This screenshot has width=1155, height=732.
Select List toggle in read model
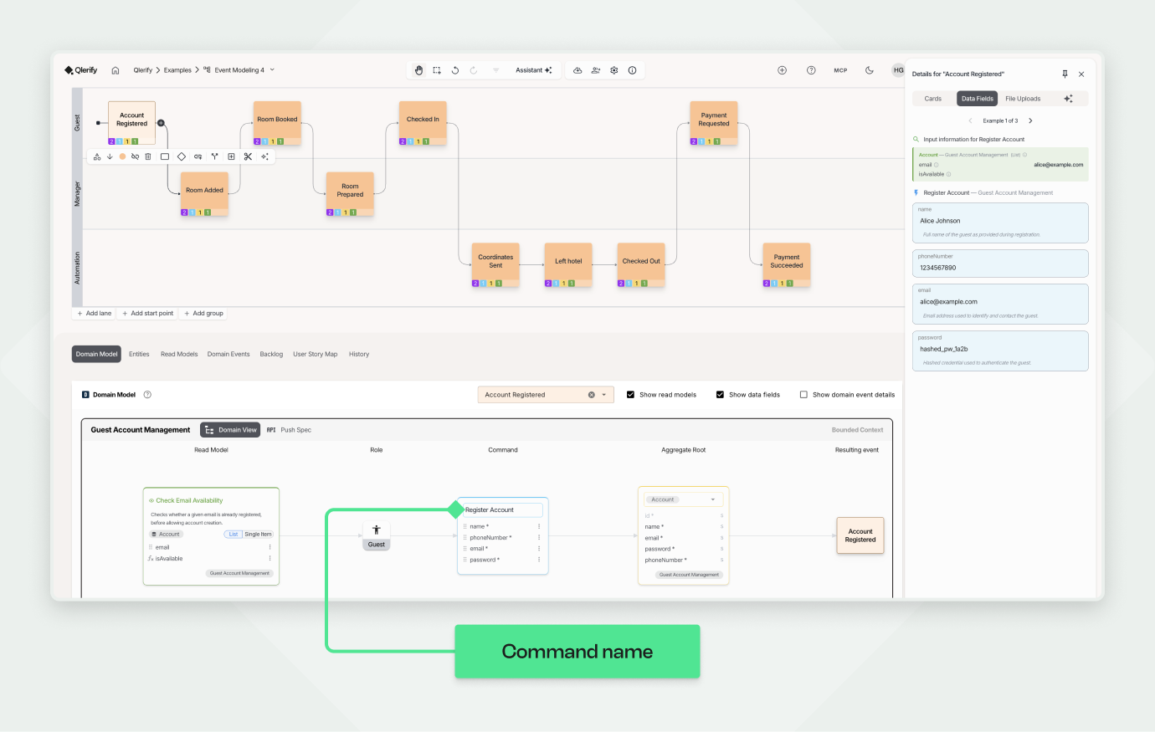(234, 534)
